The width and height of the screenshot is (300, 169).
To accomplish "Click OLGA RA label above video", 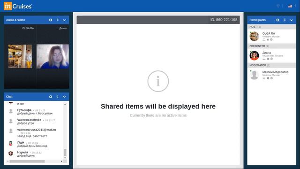I will [28, 28].
